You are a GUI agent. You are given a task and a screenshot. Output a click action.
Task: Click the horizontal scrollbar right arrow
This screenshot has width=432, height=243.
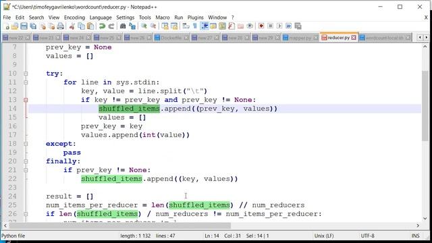pyautogui.click(x=418, y=225)
